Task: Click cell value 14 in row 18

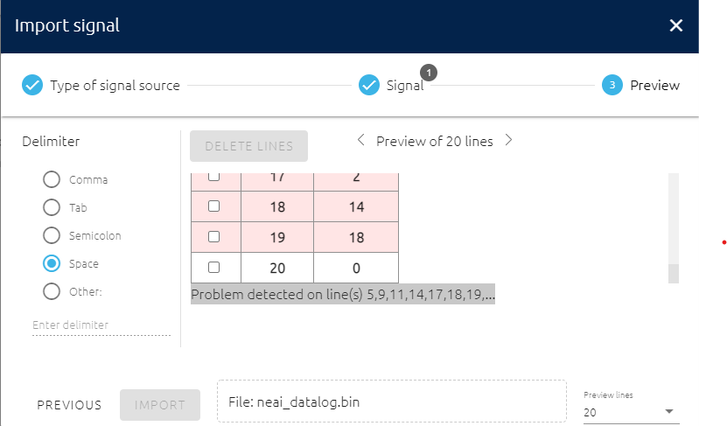Action: [356, 206]
